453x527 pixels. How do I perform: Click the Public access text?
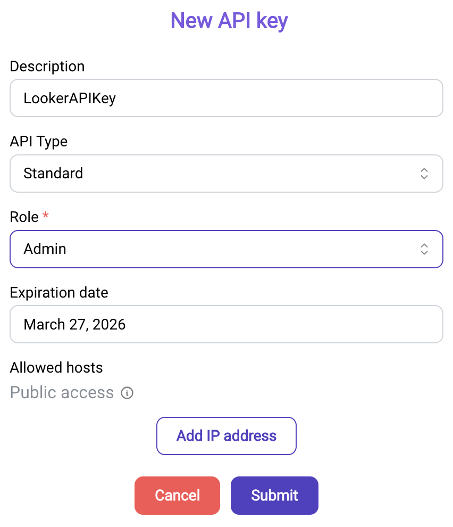click(x=62, y=392)
